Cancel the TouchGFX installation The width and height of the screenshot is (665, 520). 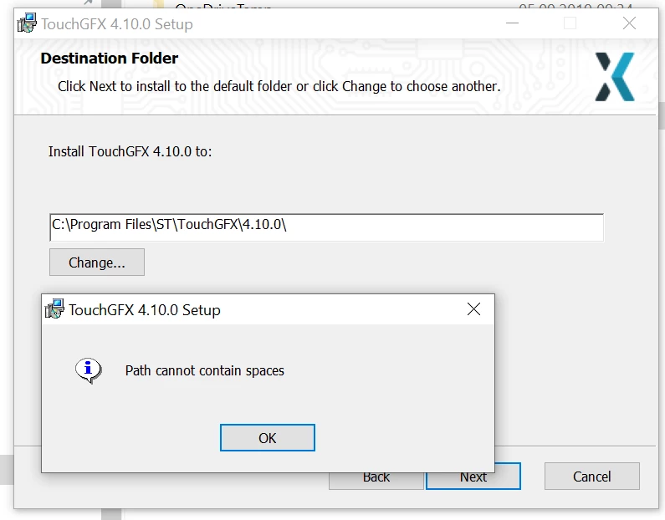tap(592, 477)
